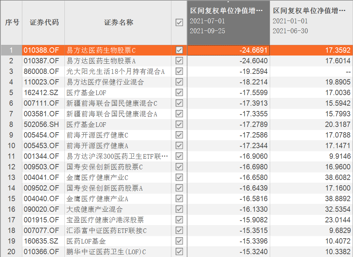
Task: Open fund 易方达沪深300医药卫生ETF联…
Action: click(x=117, y=156)
